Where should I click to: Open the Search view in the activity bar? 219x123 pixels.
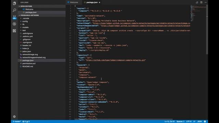click(x=14, y=10)
